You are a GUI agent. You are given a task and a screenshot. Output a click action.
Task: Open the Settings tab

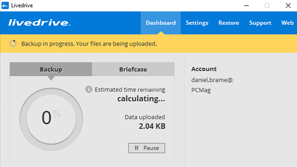click(197, 23)
